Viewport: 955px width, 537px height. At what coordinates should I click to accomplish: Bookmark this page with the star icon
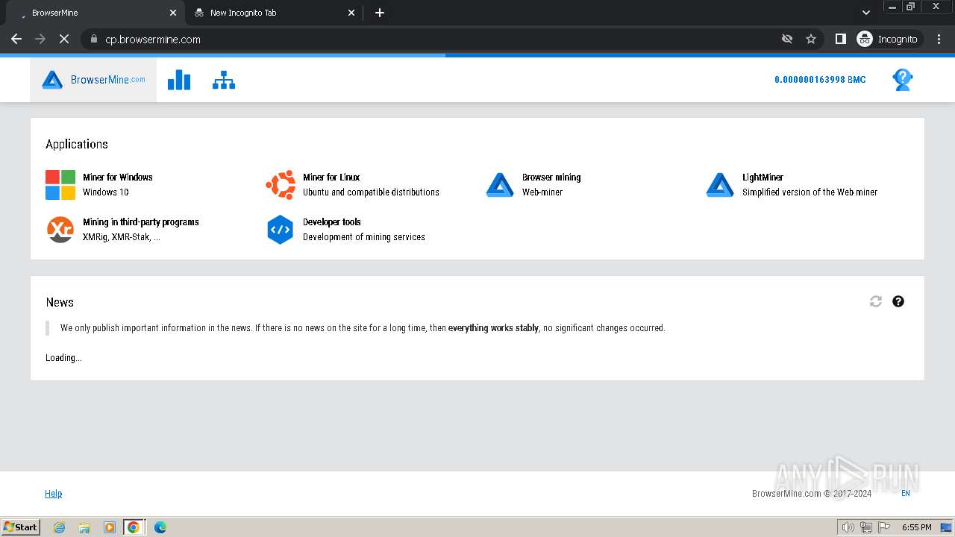[811, 39]
